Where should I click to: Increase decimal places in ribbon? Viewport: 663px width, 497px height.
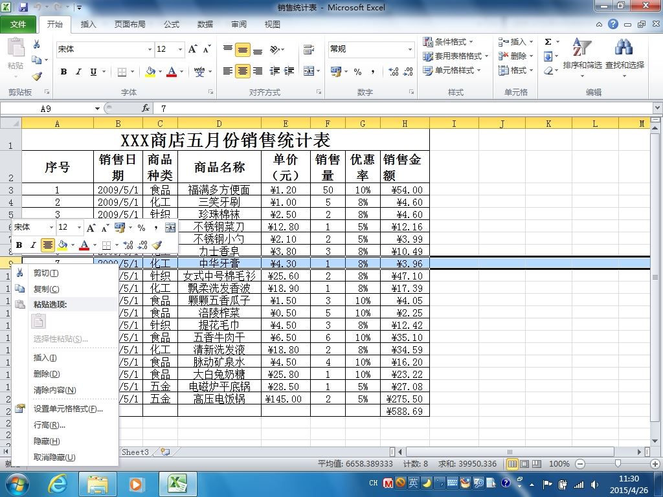pos(393,72)
